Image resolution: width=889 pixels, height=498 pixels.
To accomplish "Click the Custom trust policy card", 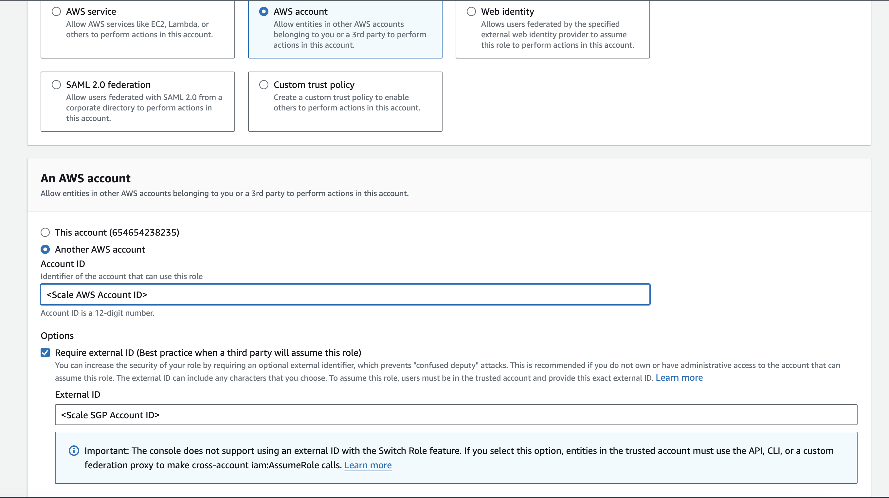I will coord(345,117).
